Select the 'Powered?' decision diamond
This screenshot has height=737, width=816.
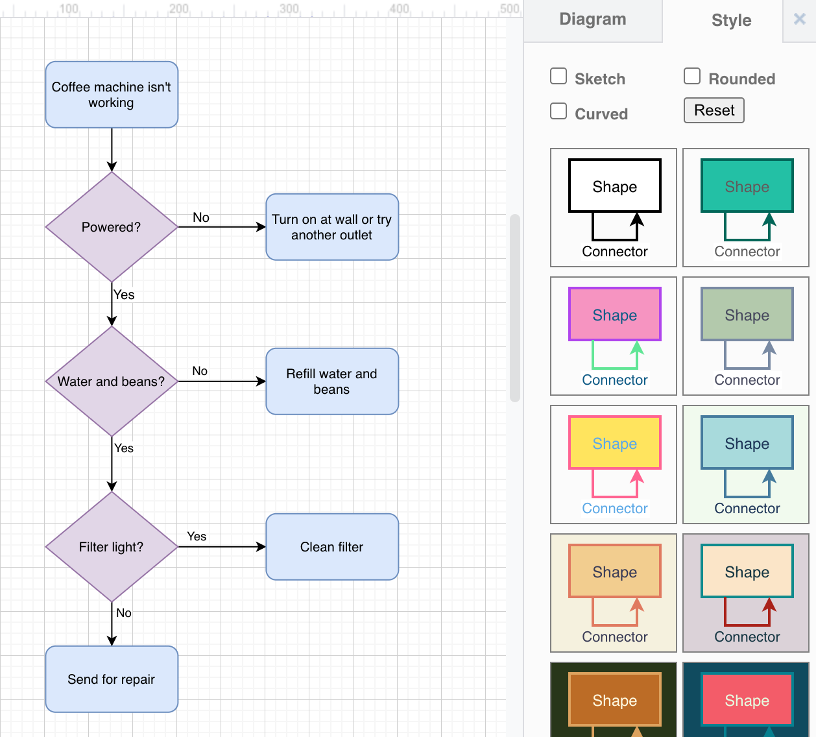(111, 227)
